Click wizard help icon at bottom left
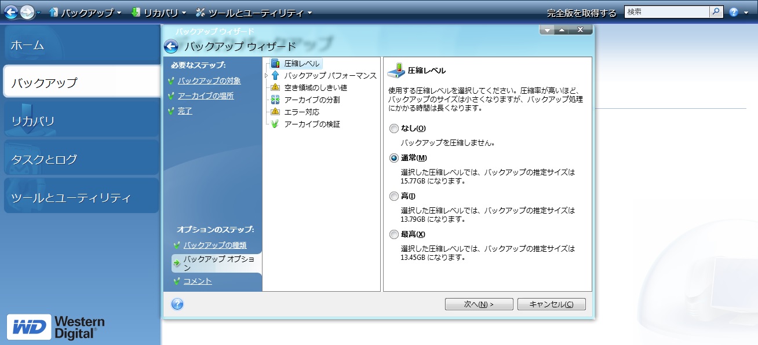 (x=177, y=304)
